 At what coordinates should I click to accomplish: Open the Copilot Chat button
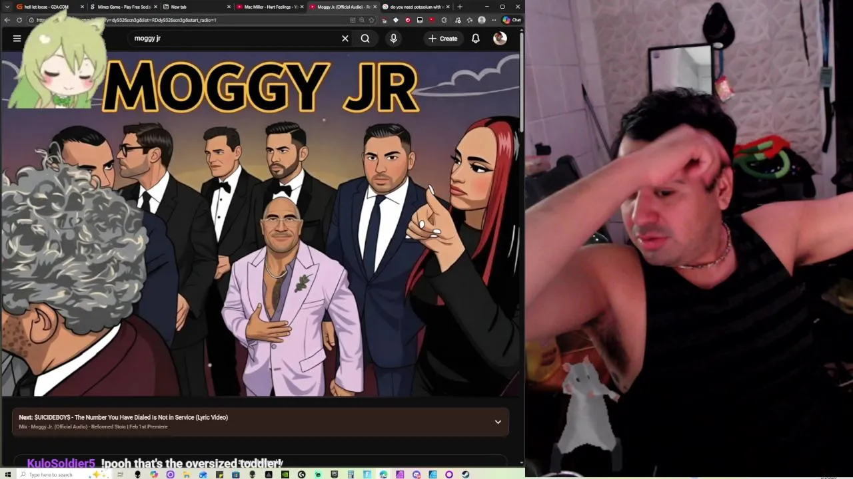(512, 20)
